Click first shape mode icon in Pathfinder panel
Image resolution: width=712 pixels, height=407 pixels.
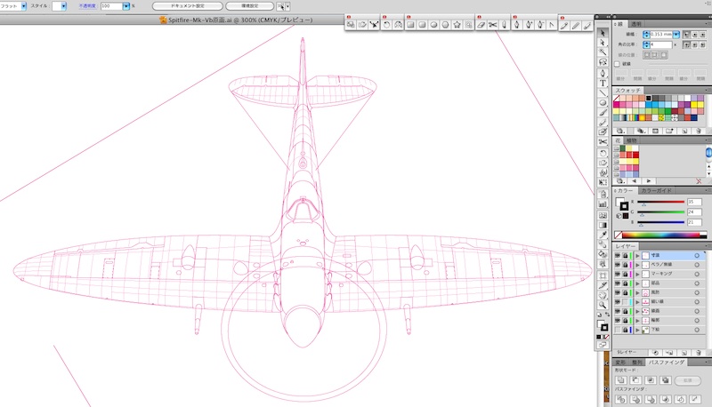(621, 380)
